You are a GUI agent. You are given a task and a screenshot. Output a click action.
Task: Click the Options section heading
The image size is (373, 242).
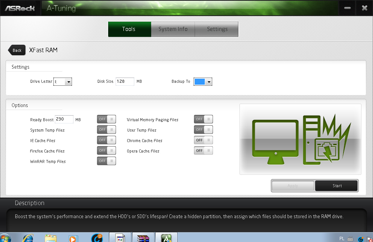coord(20,105)
